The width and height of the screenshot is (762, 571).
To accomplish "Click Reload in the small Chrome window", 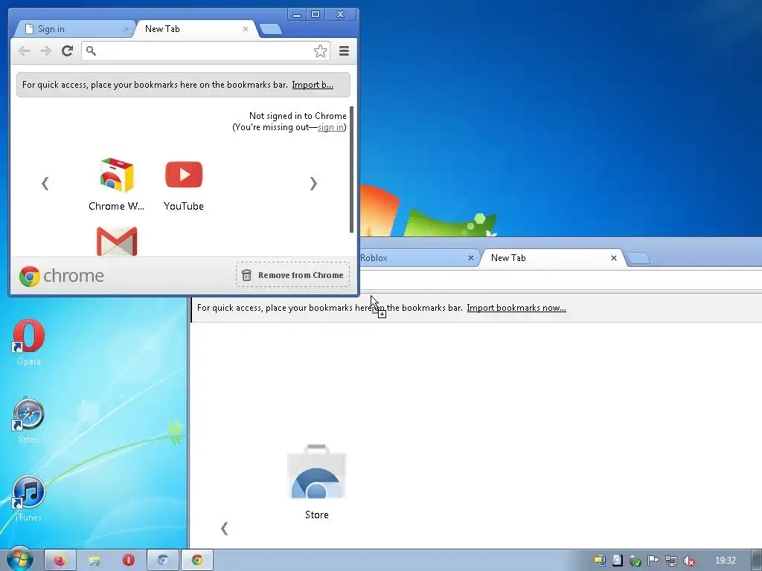I will pyautogui.click(x=67, y=51).
